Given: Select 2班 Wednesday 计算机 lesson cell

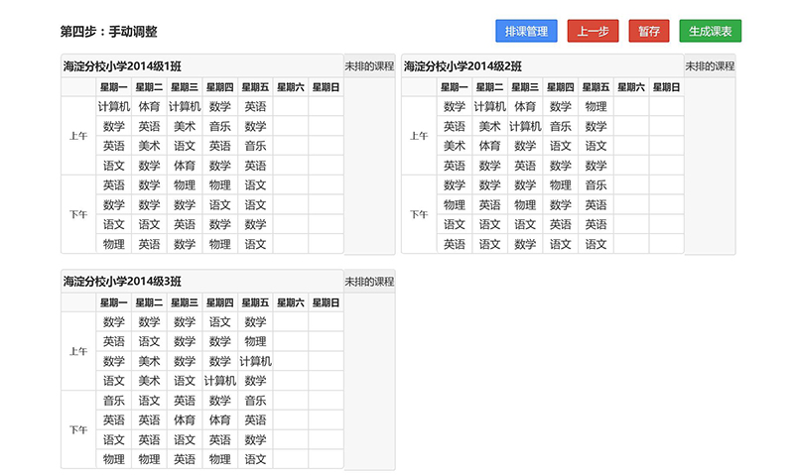Looking at the screenshot, I should tap(525, 126).
